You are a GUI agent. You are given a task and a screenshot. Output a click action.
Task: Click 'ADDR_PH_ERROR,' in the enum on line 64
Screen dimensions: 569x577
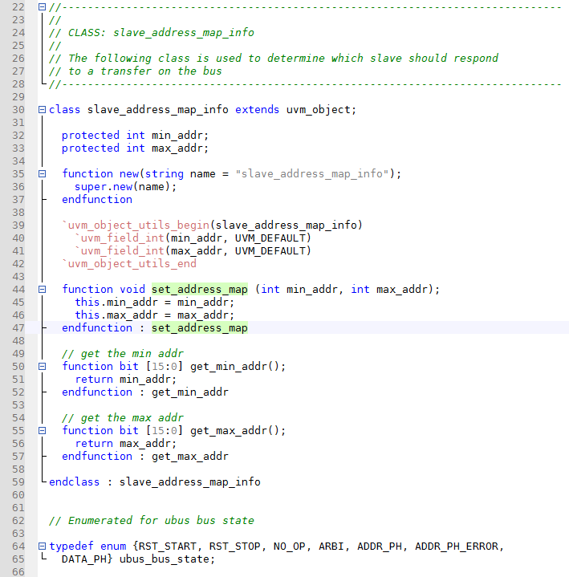pyautogui.click(x=459, y=546)
